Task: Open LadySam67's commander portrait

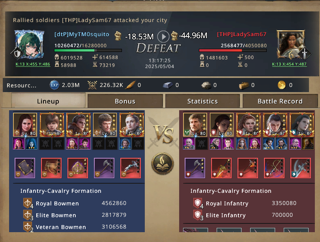Action: (x=291, y=44)
